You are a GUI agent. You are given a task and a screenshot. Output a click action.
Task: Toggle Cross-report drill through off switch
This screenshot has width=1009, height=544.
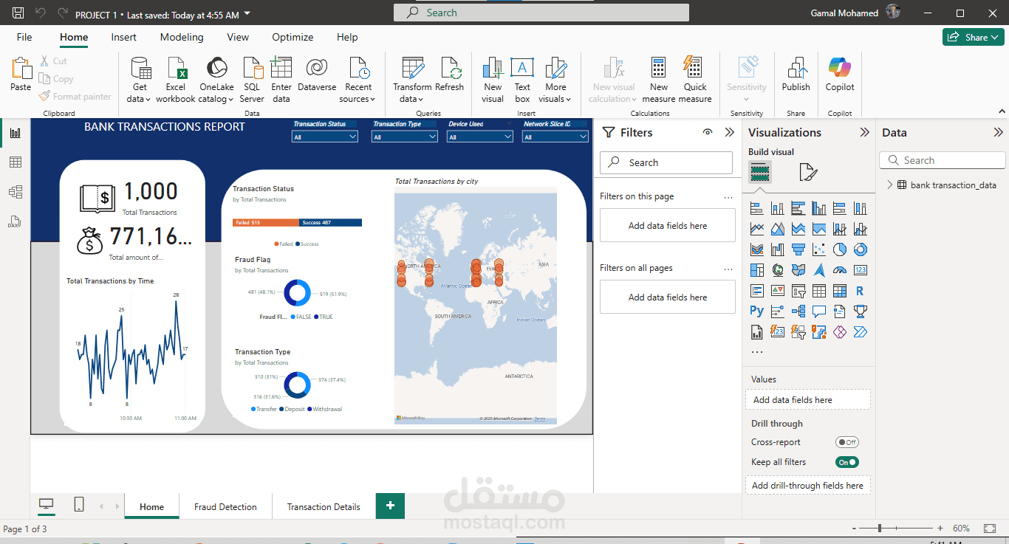[x=846, y=442]
